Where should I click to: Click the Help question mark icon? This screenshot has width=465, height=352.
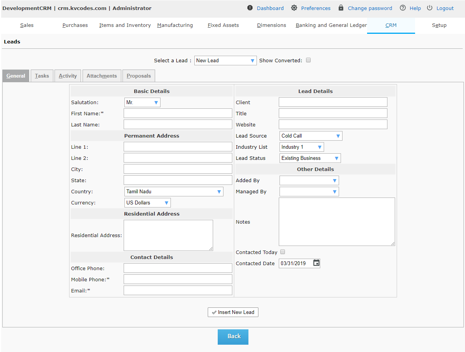pyautogui.click(x=403, y=8)
